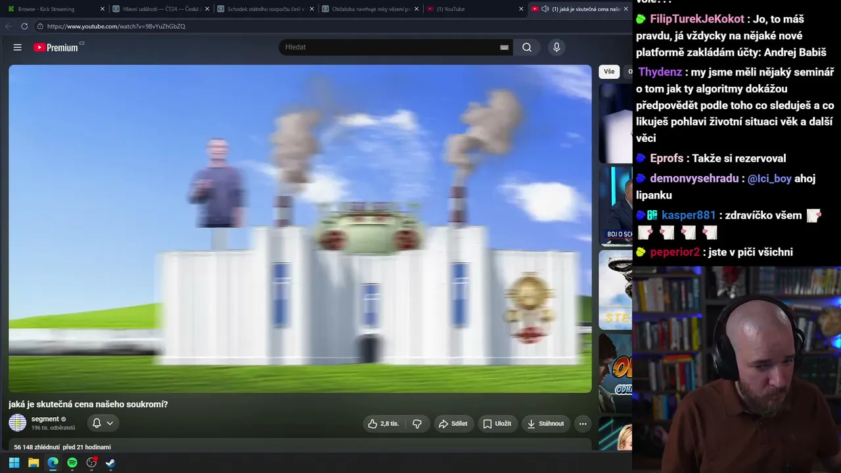The image size is (841, 473).
Task: Click chat username Thydenz
Action: point(660,72)
